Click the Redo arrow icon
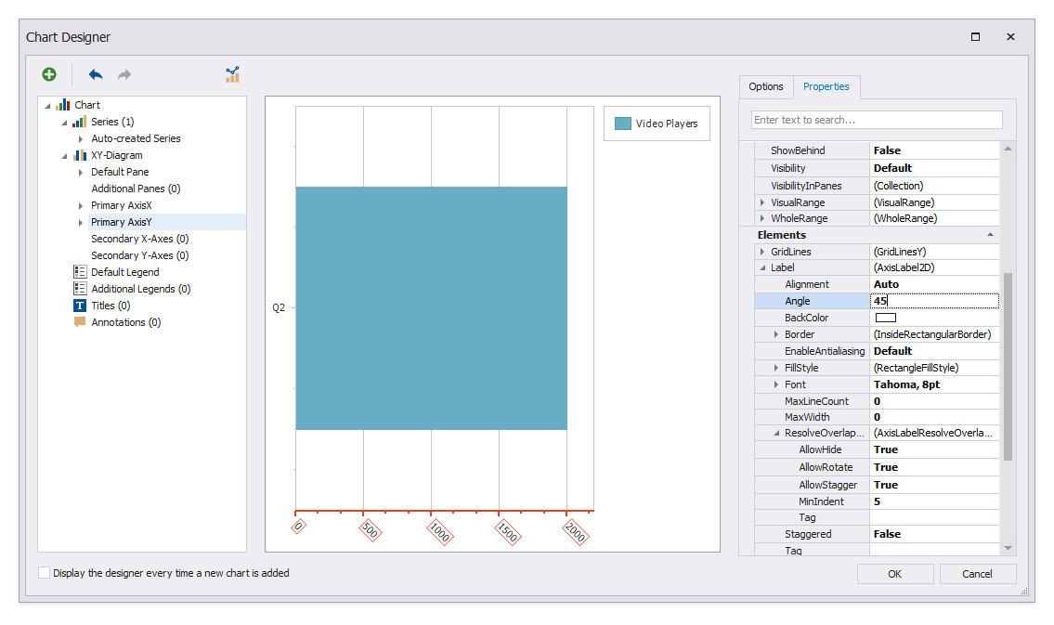The image size is (1054, 625). [x=124, y=74]
